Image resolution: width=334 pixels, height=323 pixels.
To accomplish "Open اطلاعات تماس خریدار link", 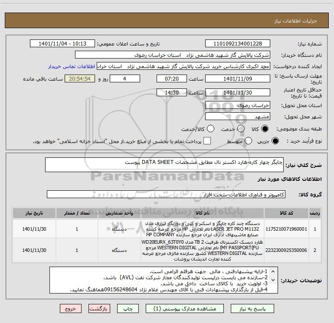I will coord(72,66).
